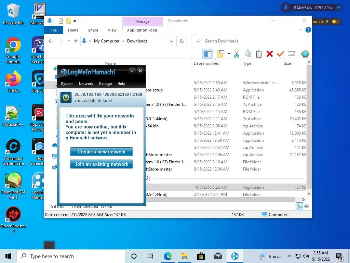The height and width of the screenshot is (263, 350).
Task: Open the folder options dropdown arrow
Action: (229, 54)
